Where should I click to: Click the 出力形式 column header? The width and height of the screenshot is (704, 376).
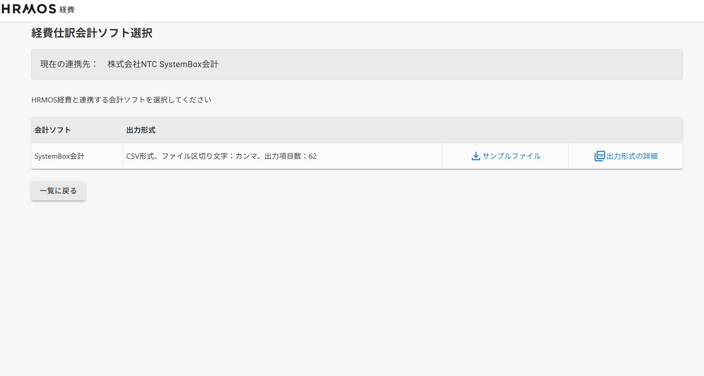click(141, 130)
